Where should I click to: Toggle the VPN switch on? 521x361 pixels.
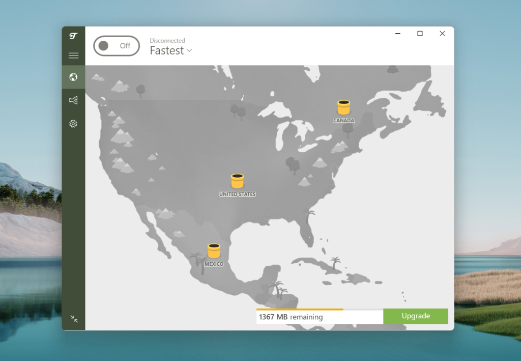(117, 46)
